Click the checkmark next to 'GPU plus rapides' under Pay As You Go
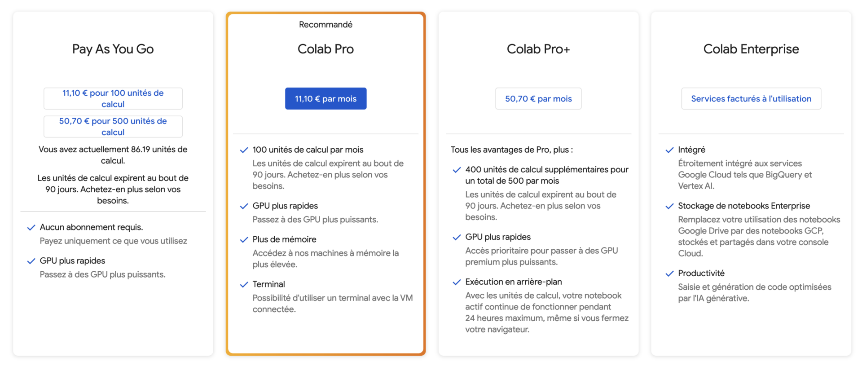 click(31, 261)
